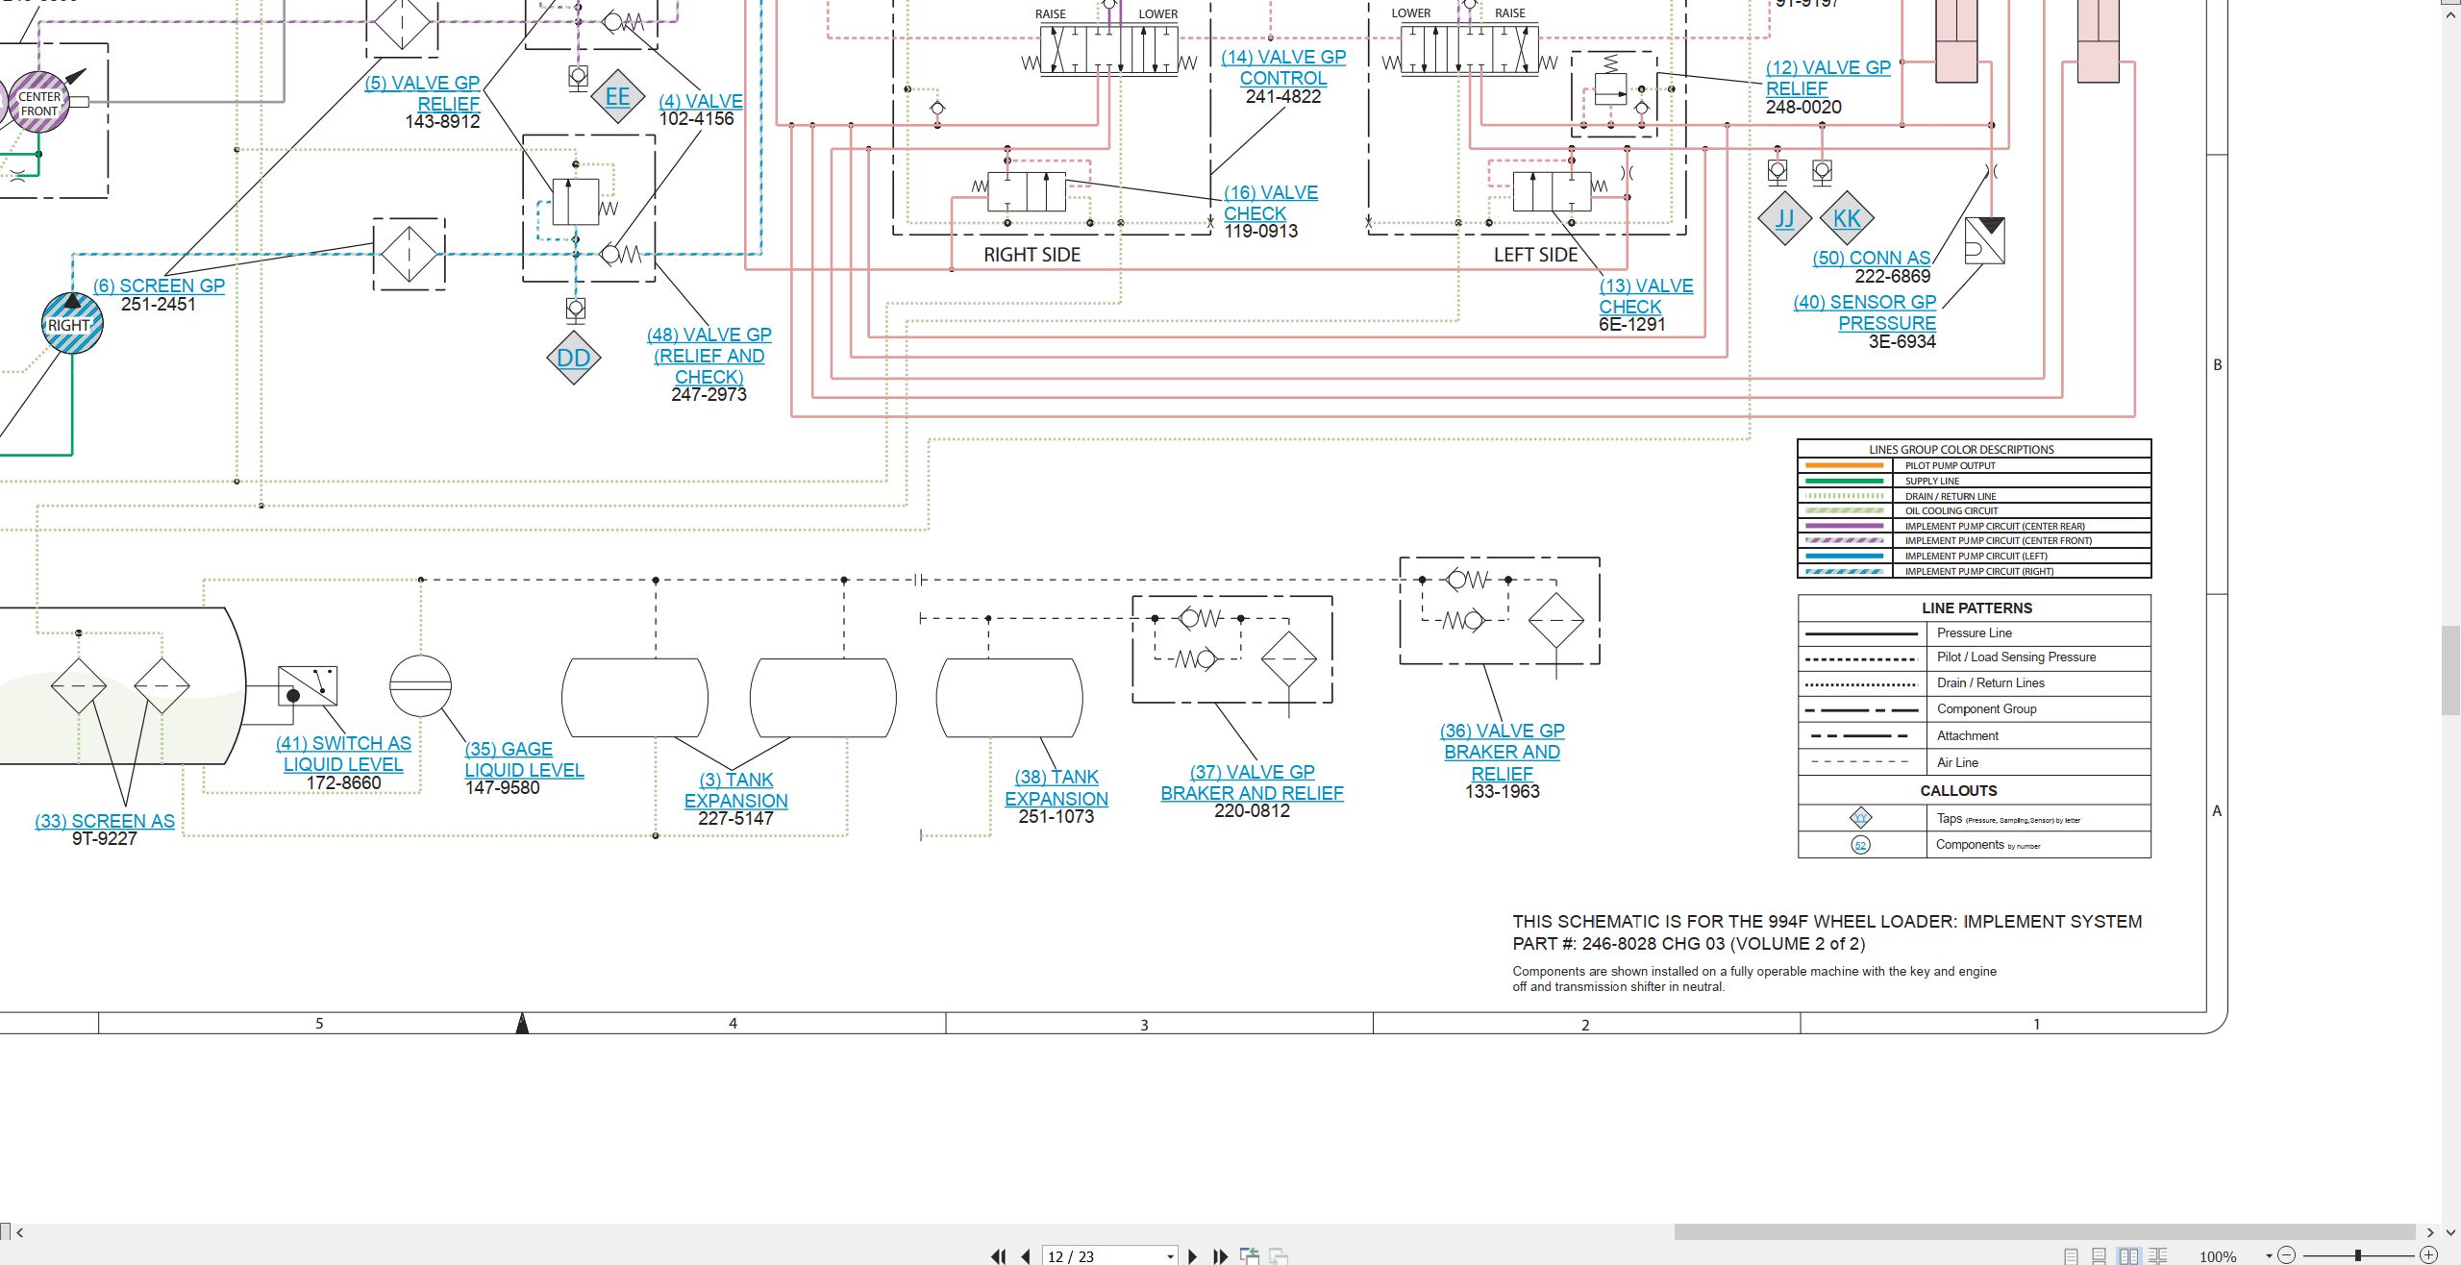Click the previous view icon
This screenshot has height=1265, width=2461.
(x=1250, y=1255)
